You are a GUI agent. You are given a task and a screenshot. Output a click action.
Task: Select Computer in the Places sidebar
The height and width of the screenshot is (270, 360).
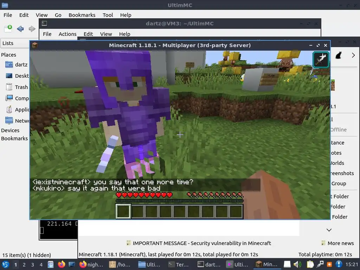(x=17, y=98)
